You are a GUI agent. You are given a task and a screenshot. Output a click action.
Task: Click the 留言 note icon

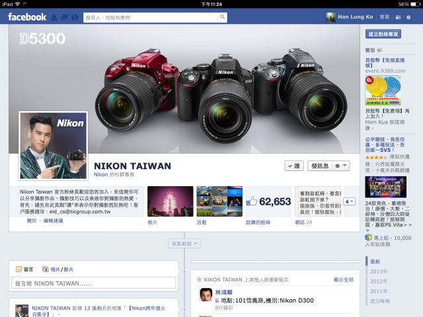click(19, 269)
